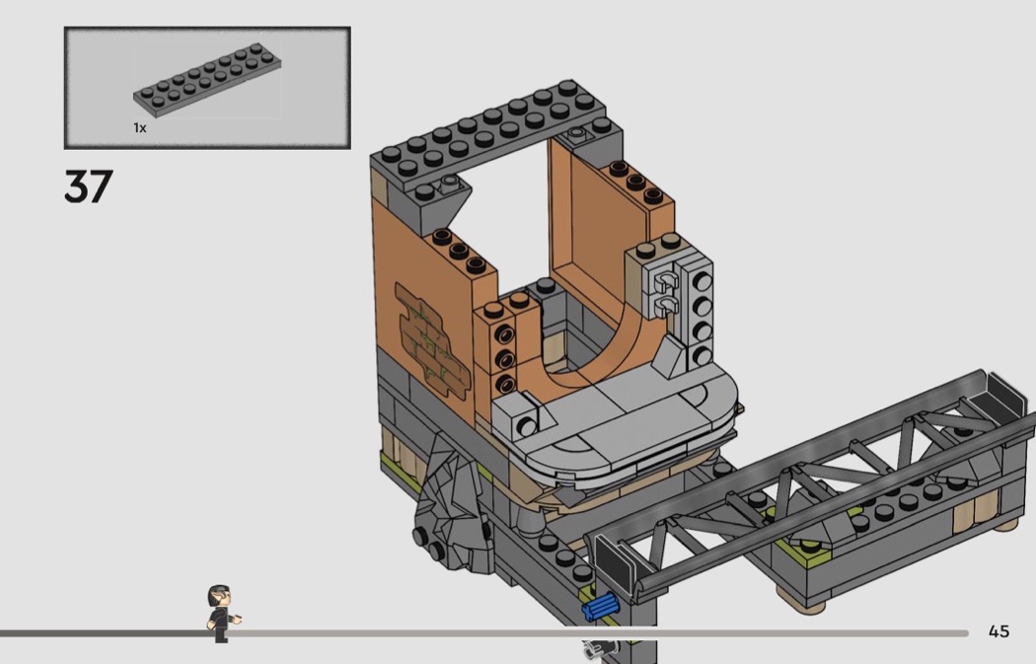Viewport: 1036px width, 664px height.
Task: Click the completed dark part of progress bar
Action: 99,633
